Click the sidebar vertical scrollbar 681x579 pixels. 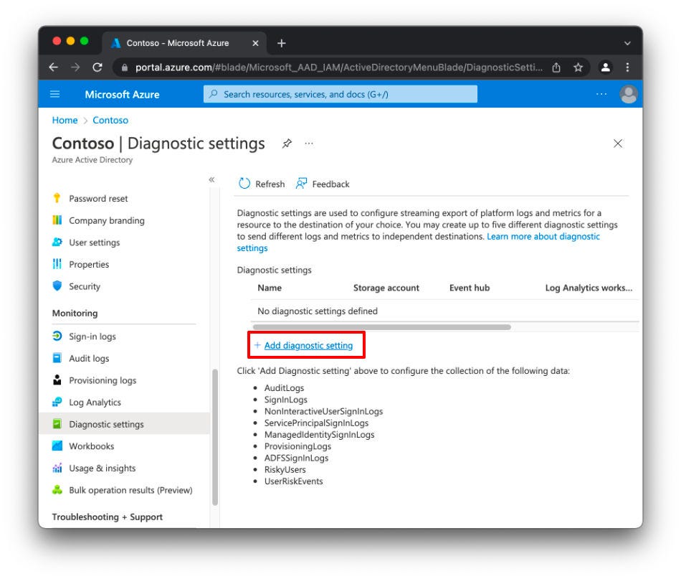(215, 437)
